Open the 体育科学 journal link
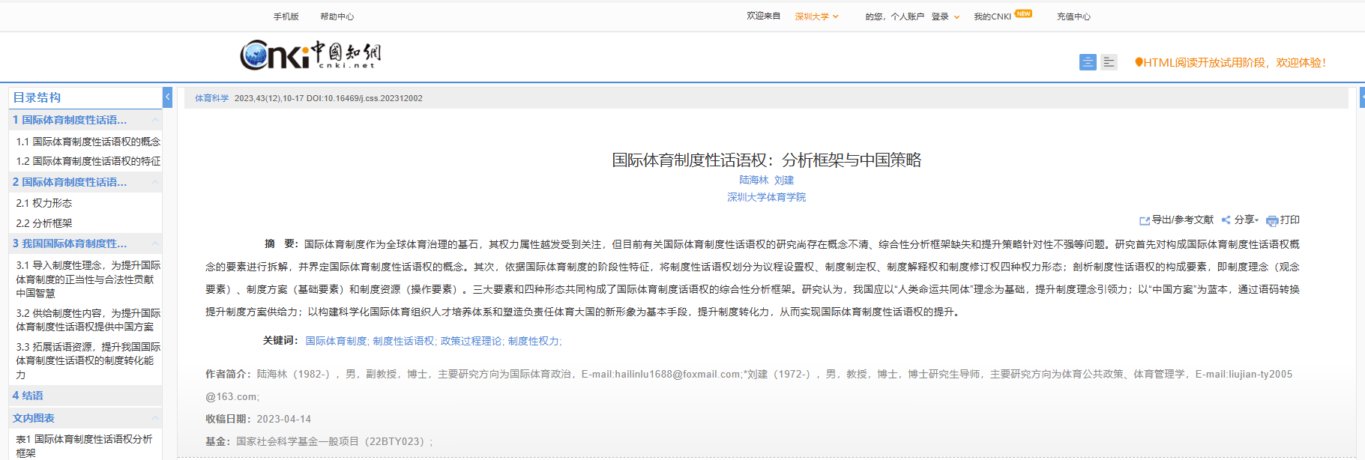 (211, 98)
